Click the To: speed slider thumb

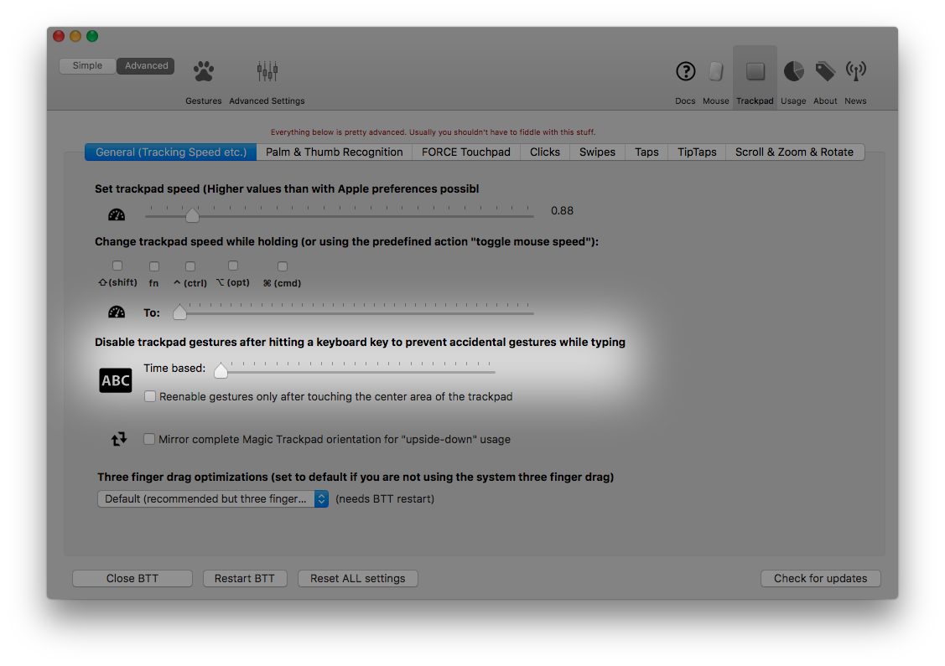pos(179,312)
